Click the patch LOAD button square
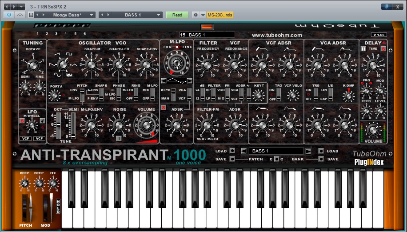 [231, 151]
